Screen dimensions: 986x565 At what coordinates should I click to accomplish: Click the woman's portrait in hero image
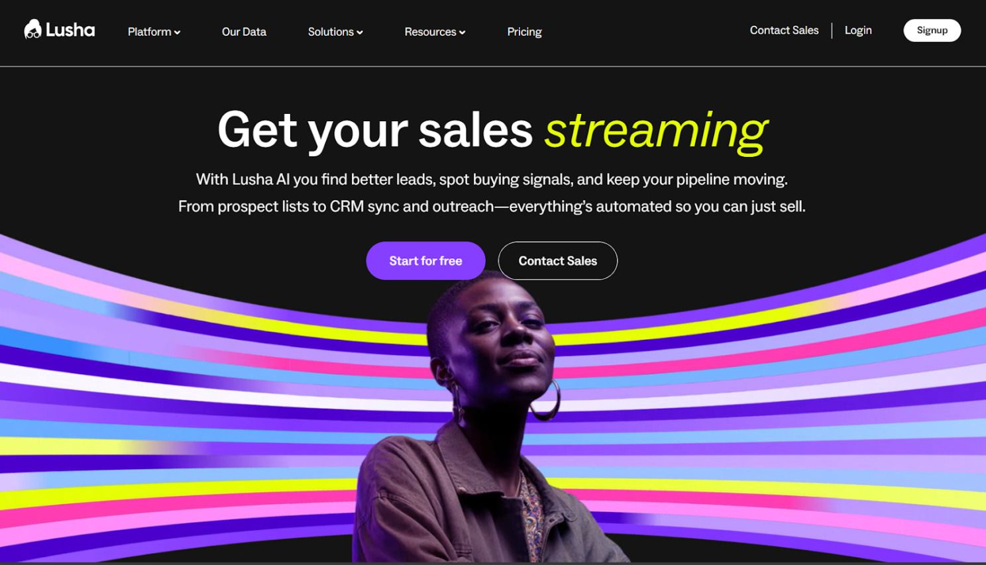click(x=490, y=424)
